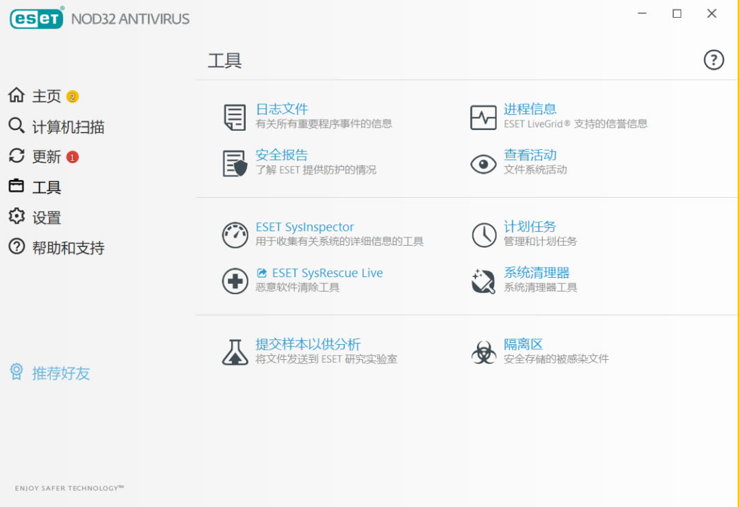Screen dimensions: 739x507
Task: Click the security report shield icon
Action: (x=235, y=163)
